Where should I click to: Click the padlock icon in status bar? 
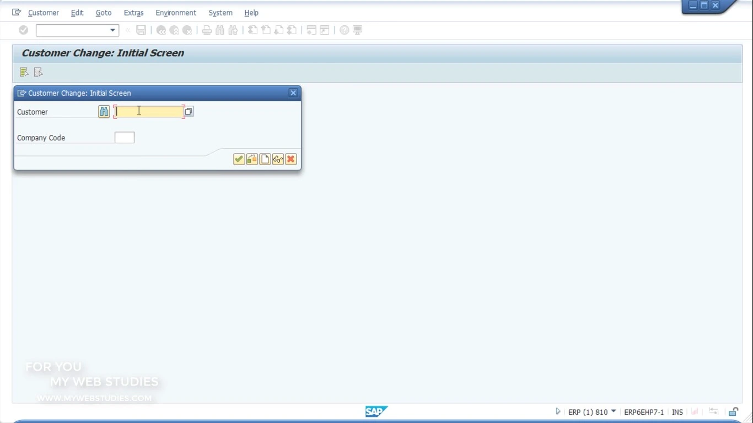(733, 411)
